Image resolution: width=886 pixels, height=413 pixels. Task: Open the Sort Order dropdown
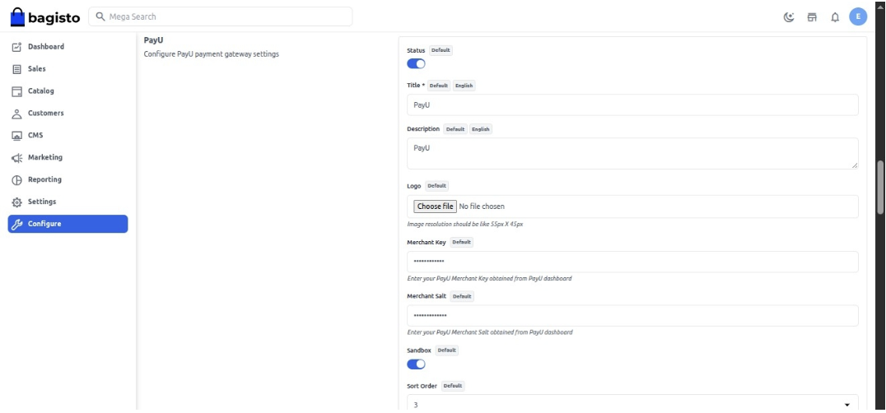[632, 403]
